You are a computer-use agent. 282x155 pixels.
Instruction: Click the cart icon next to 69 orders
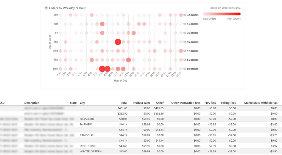coord(185,69)
